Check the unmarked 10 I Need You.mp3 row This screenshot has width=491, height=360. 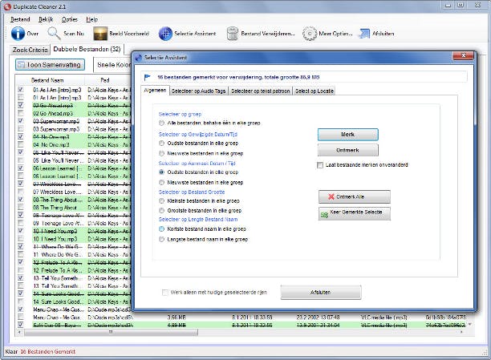pos(20,239)
